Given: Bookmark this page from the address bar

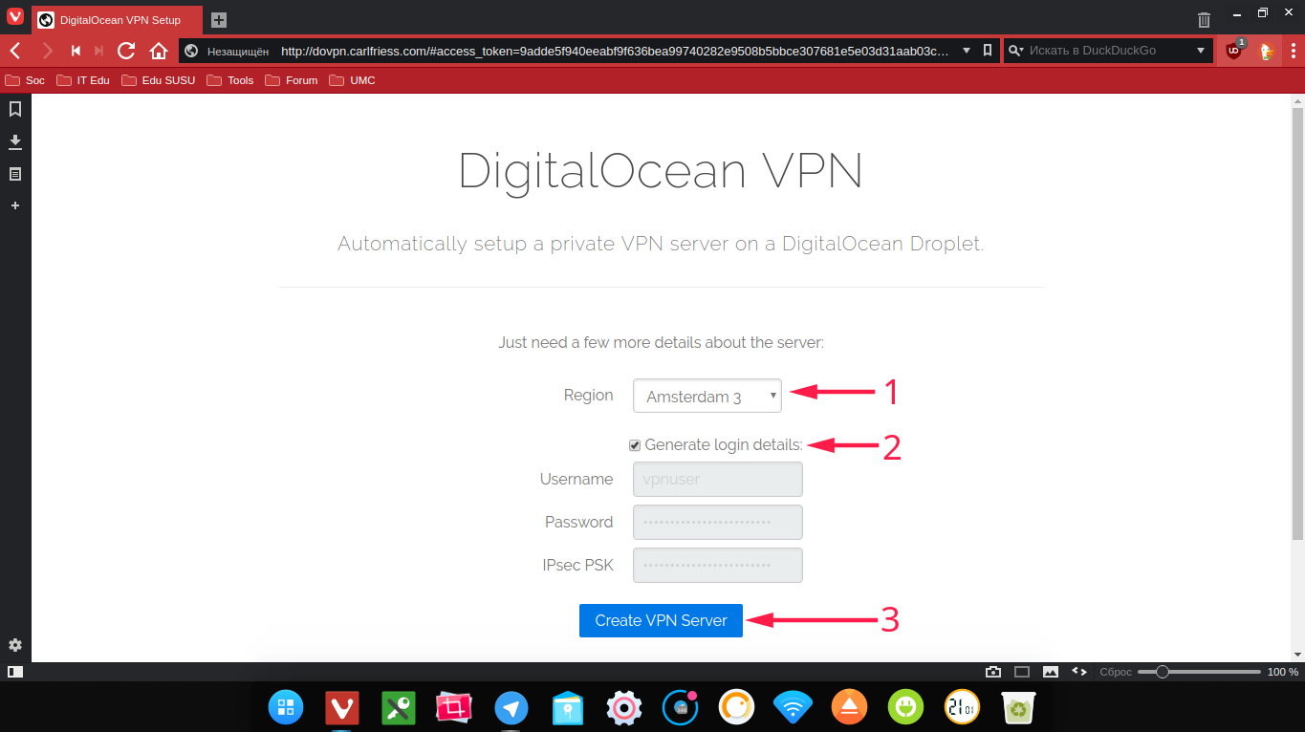Looking at the screenshot, I should pyautogui.click(x=988, y=51).
